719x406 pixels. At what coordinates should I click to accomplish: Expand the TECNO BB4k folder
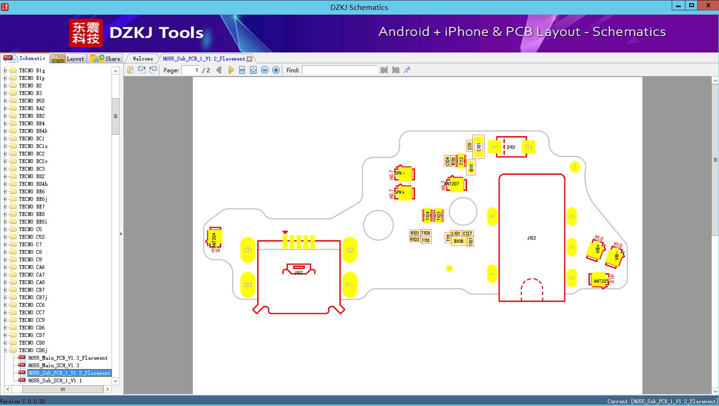(x=6, y=131)
